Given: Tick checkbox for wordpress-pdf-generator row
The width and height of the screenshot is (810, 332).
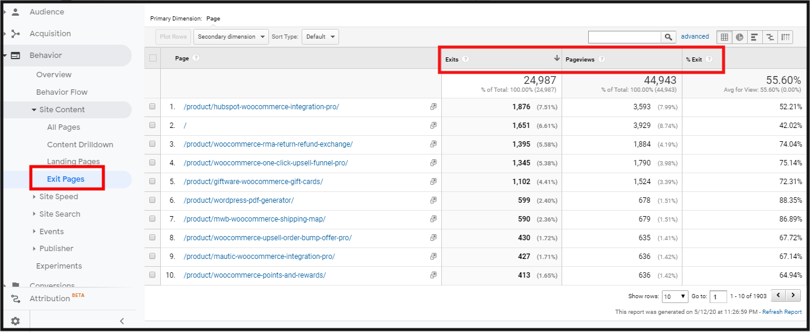Looking at the screenshot, I should coord(152,200).
